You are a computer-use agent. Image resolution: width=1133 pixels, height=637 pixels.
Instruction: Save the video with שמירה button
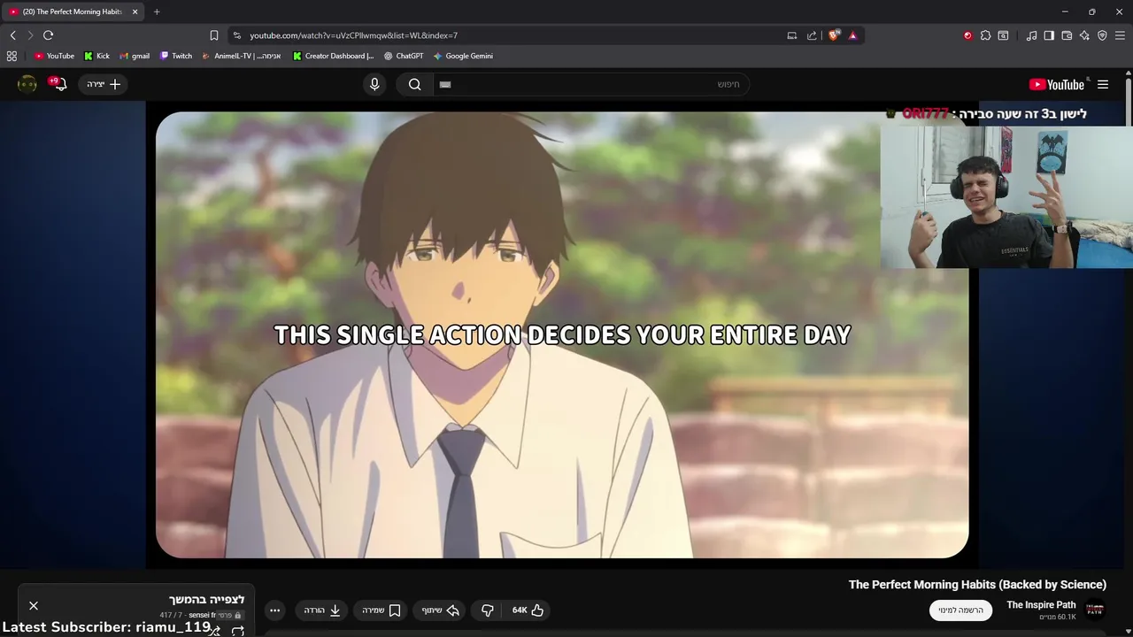coord(382,610)
